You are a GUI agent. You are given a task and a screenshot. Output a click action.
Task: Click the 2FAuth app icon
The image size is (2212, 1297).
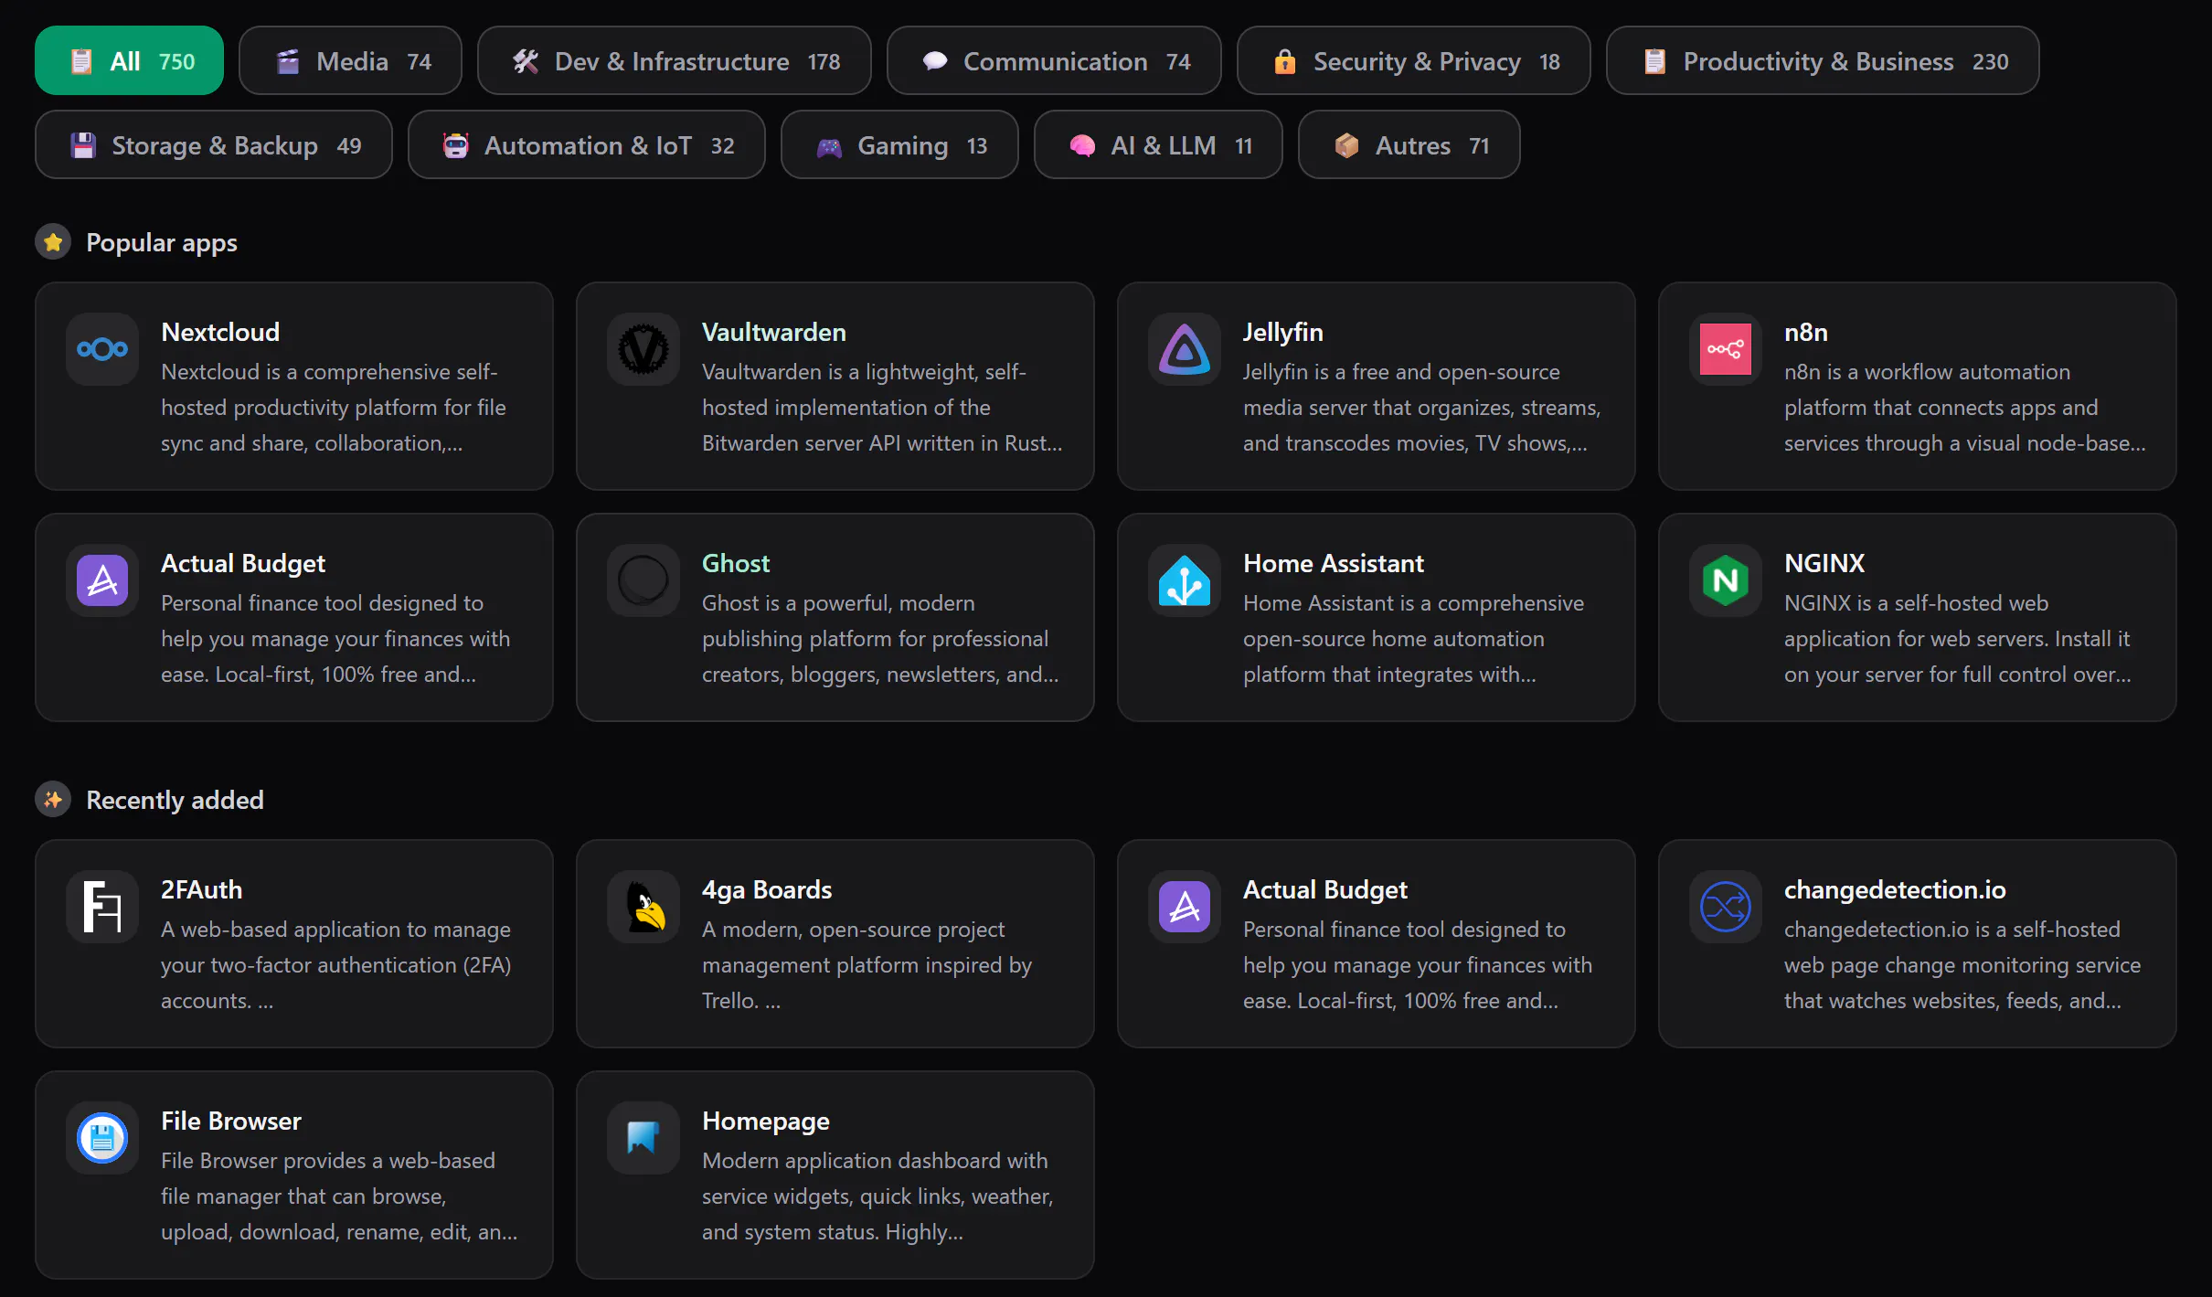point(102,907)
